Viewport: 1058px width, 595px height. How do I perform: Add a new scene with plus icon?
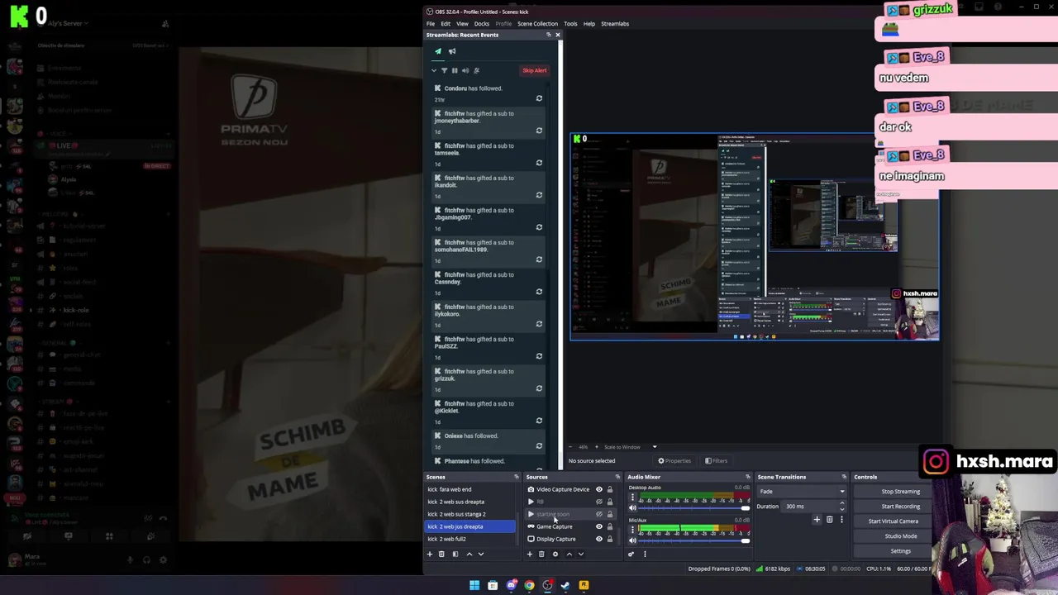[430, 555]
